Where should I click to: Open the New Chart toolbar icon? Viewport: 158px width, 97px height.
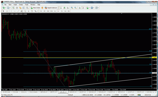(4, 8)
